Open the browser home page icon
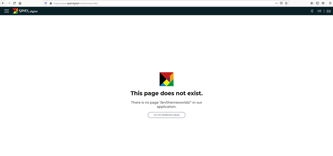 (20, 3)
